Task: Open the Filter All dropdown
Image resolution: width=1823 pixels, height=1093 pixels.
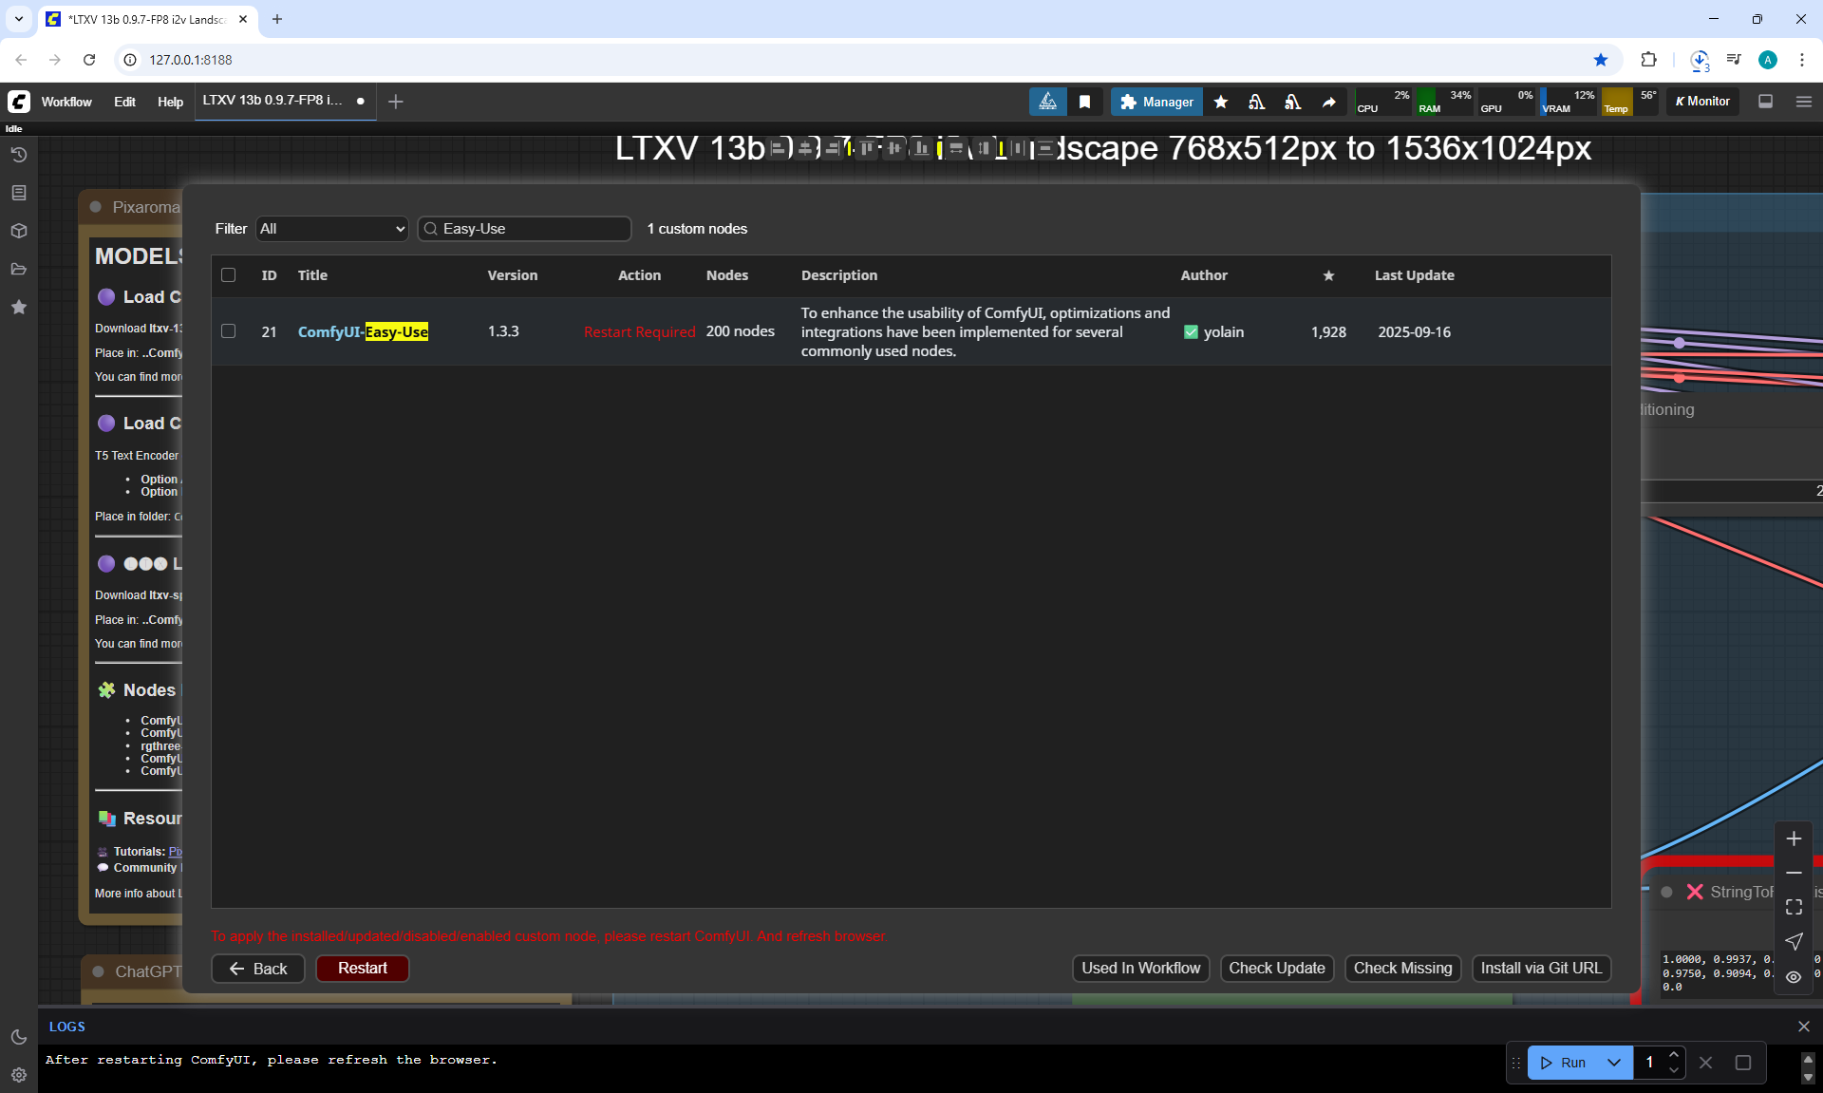Action: (x=331, y=229)
